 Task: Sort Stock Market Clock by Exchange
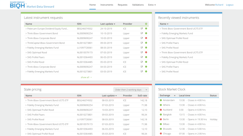(167, 96)
